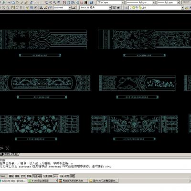Open the Properties palette icon
This screenshot has height=191, width=191.
pos(64,2)
